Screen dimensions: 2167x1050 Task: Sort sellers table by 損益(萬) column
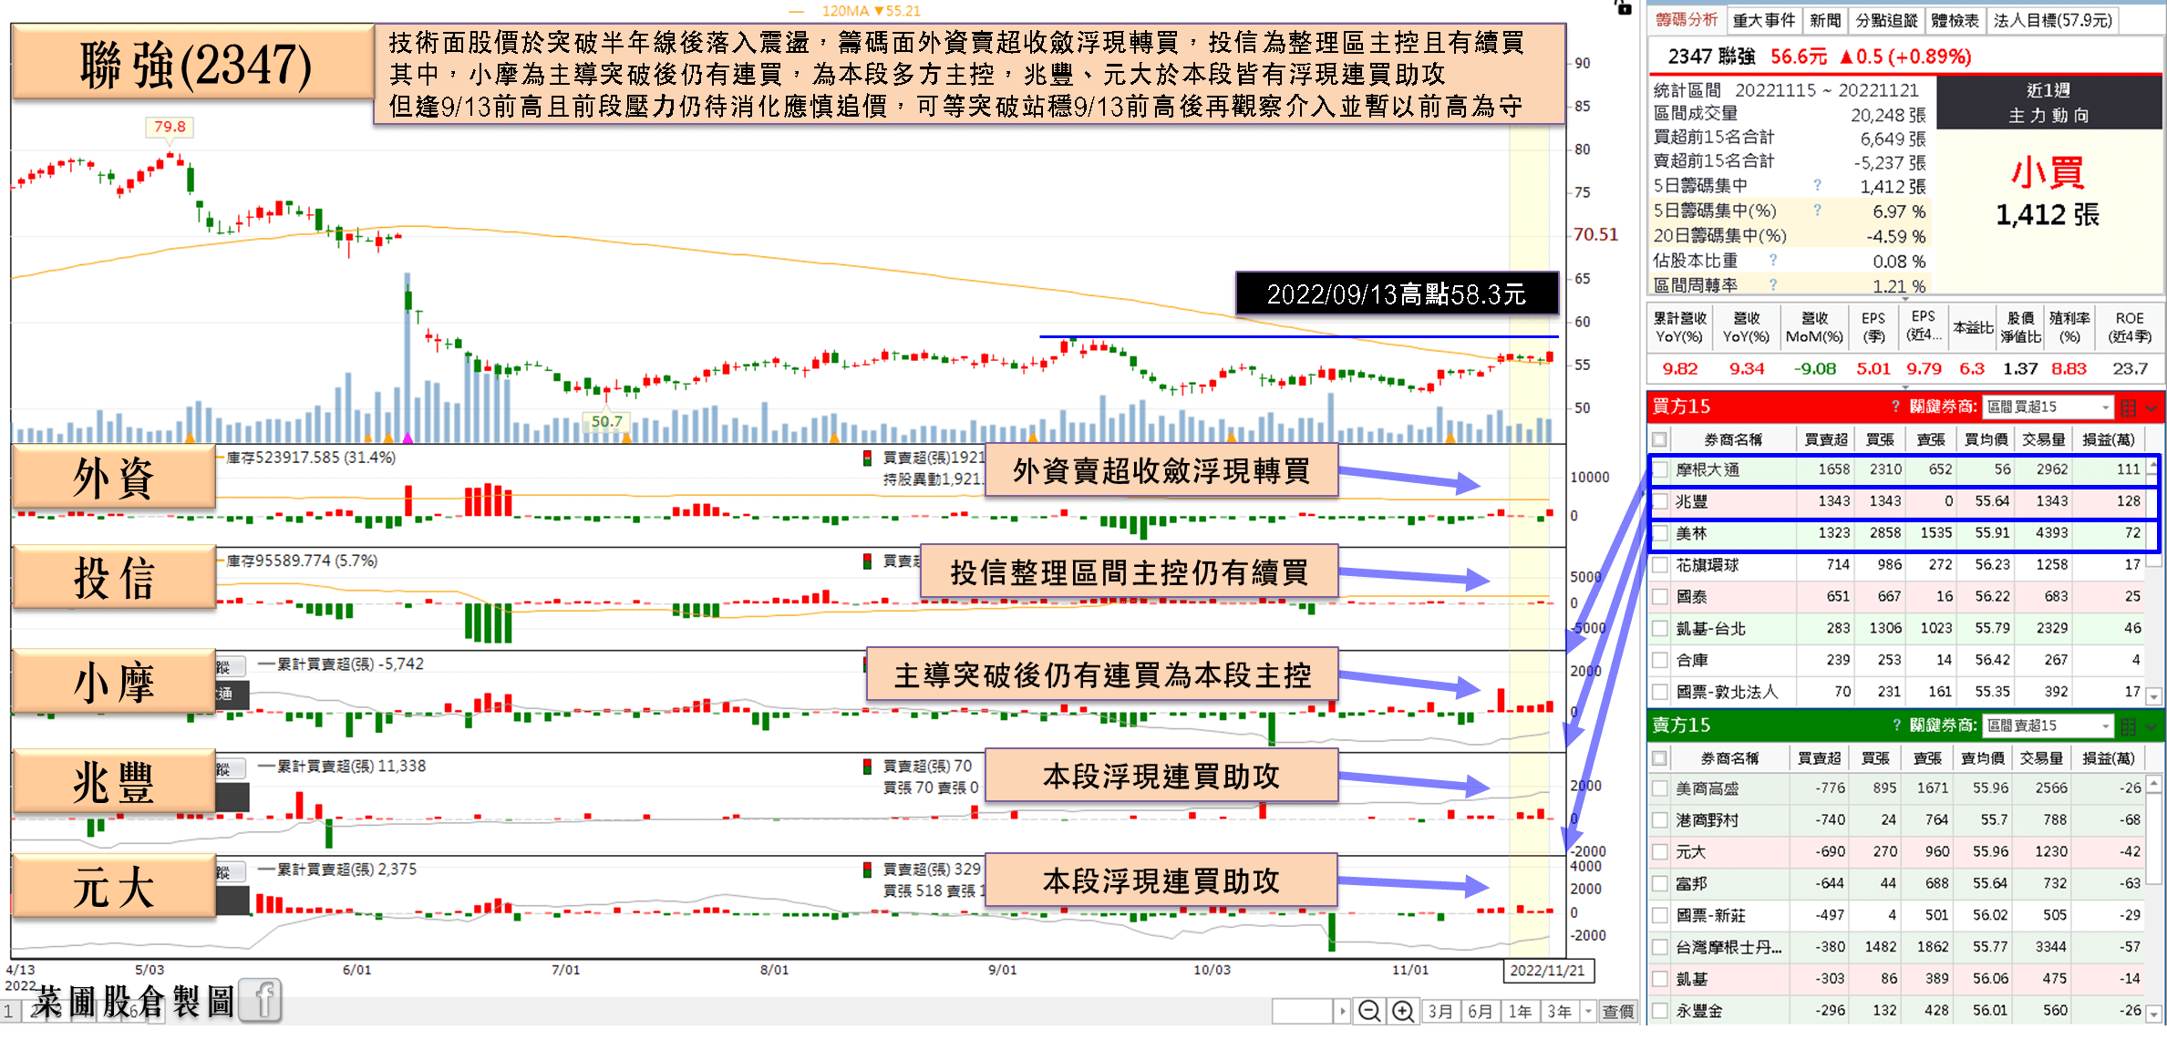coord(2108,758)
